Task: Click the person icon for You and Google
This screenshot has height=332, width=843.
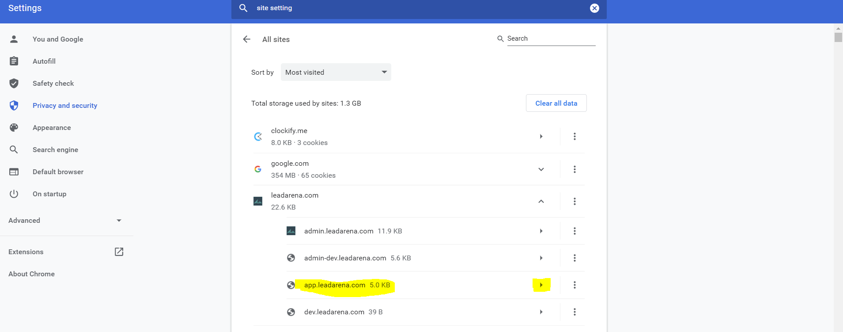Action: 14,39
